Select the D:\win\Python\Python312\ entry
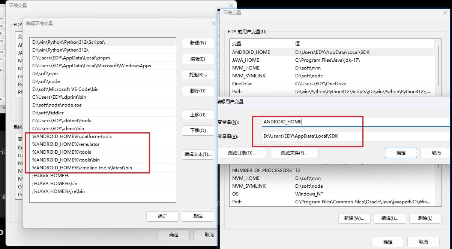 point(103,50)
